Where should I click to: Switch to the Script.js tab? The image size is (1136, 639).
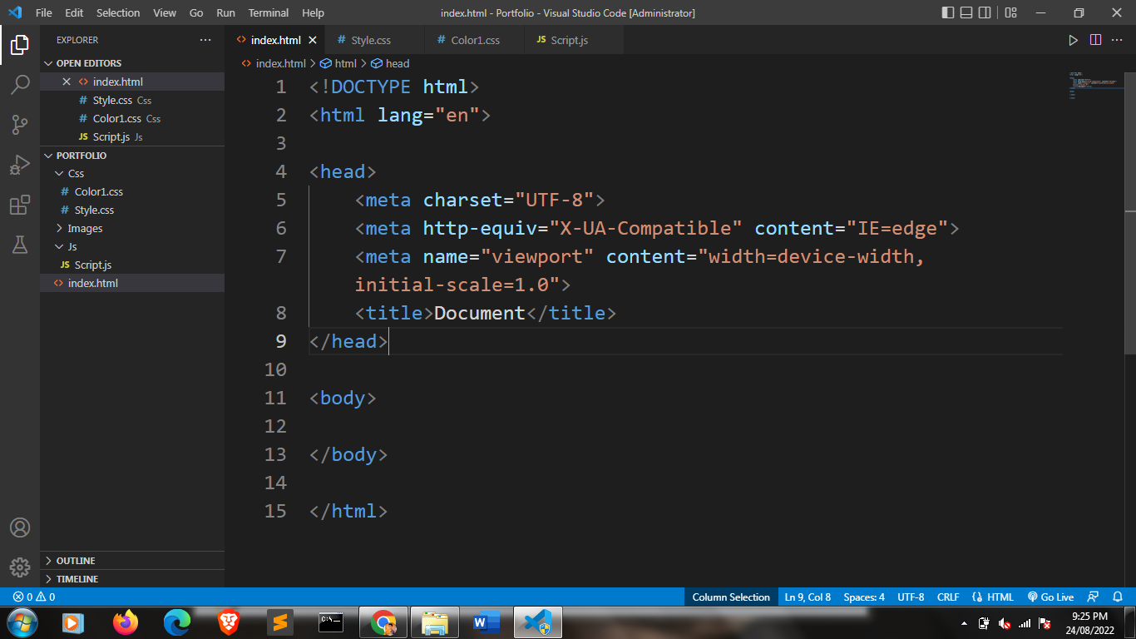(x=574, y=40)
